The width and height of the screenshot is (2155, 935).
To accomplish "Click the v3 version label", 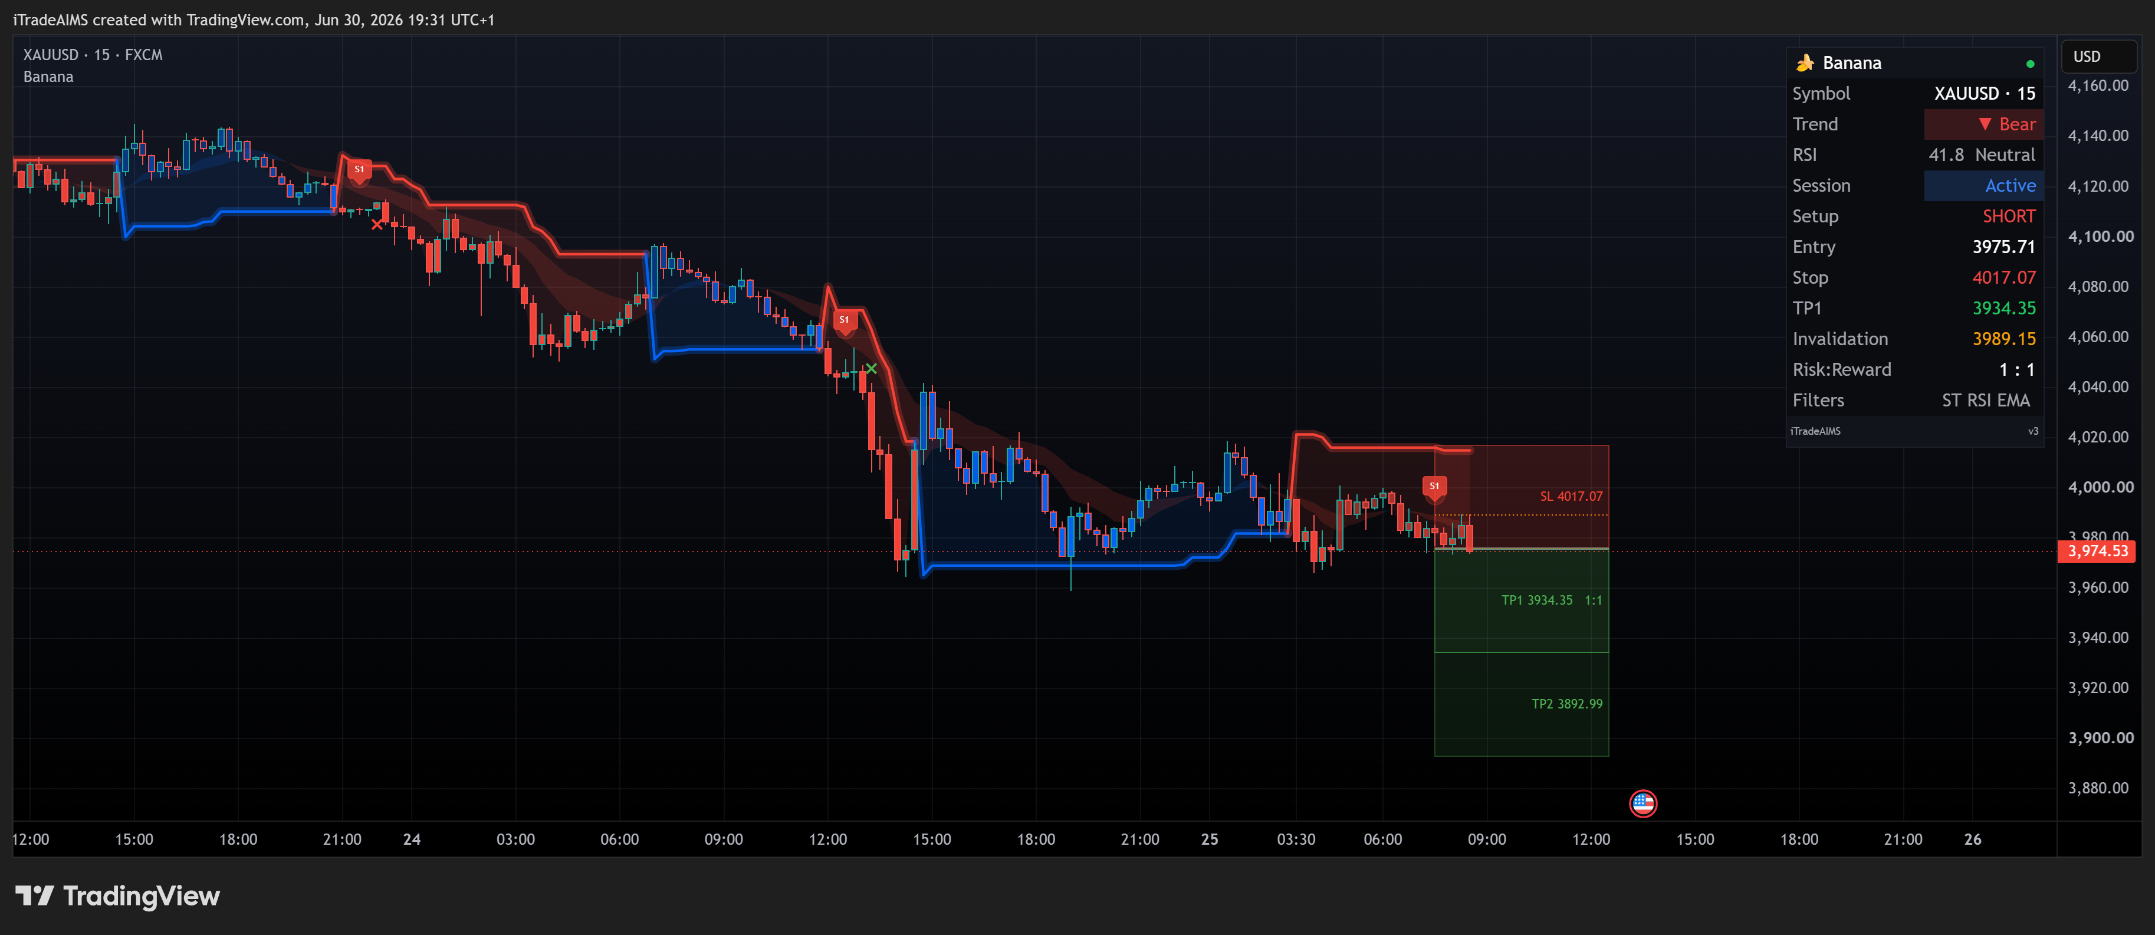I will click(x=2033, y=431).
